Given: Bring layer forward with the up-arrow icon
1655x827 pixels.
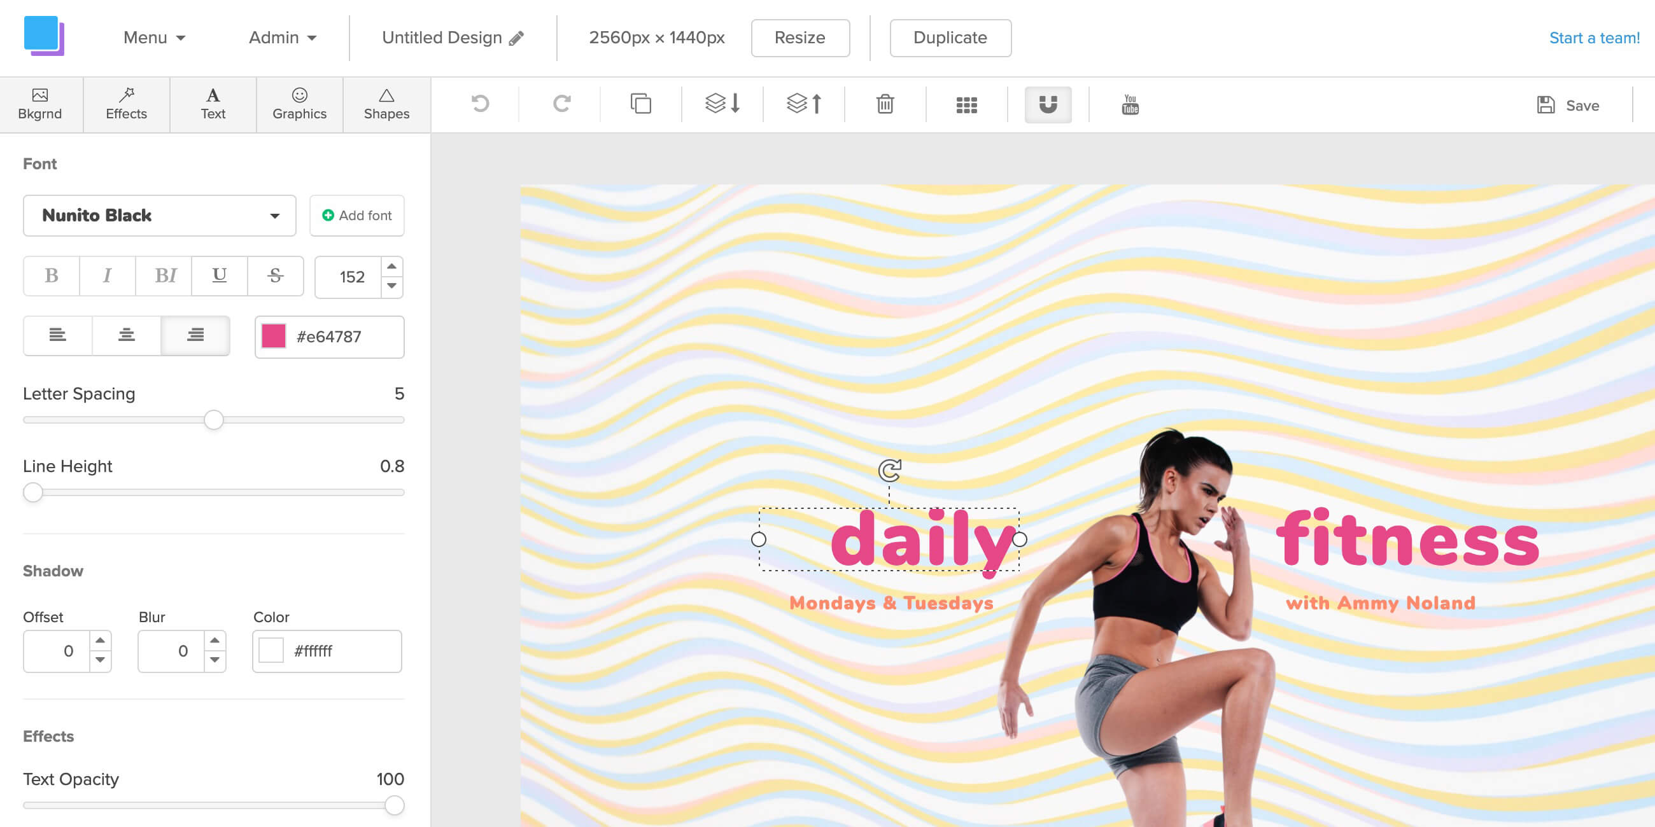Looking at the screenshot, I should tap(804, 103).
